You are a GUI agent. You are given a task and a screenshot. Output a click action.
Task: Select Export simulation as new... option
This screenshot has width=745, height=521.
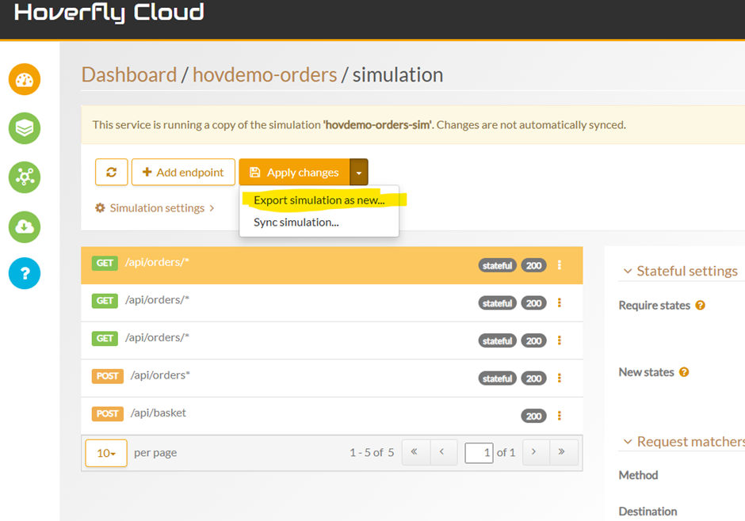[x=319, y=200]
